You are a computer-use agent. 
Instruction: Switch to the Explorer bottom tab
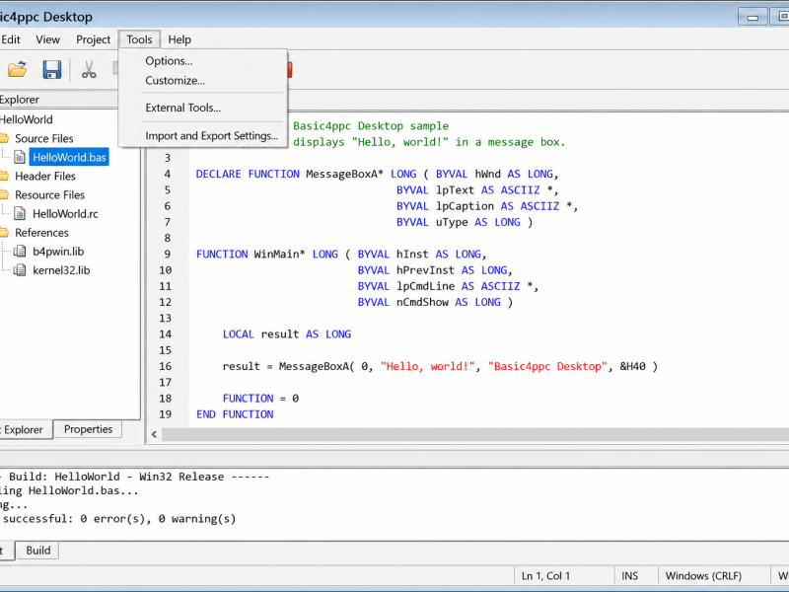[26, 429]
